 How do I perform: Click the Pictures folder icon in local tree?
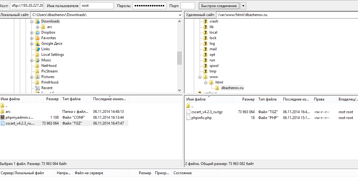(x=38, y=77)
